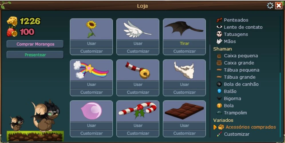This screenshot has width=285, height=143.
Task: Click the pink bubblegum item icon
Action: [x=92, y=111]
